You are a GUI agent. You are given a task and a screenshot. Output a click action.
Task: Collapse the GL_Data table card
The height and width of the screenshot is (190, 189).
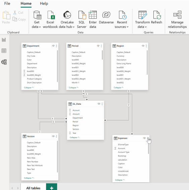[x=75, y=137]
